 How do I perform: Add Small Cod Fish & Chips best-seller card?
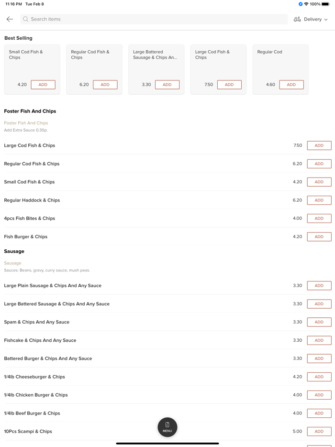(x=43, y=85)
